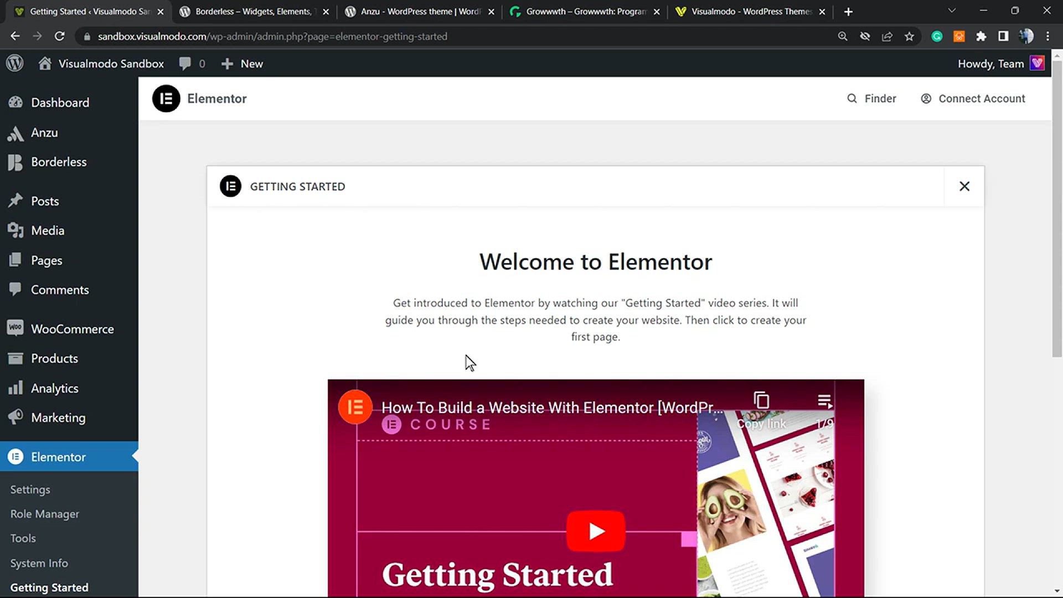Screen dimensions: 1063x598
Task: Click the crossed-eye icon in address bar
Action: click(x=865, y=37)
